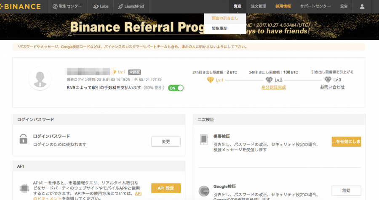Enable mobile SMS verification button
The width and height of the screenshot is (379, 200).
coord(346,142)
